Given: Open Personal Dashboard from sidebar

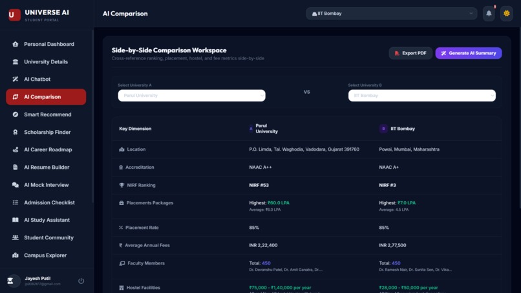Looking at the screenshot, I should [46, 44].
